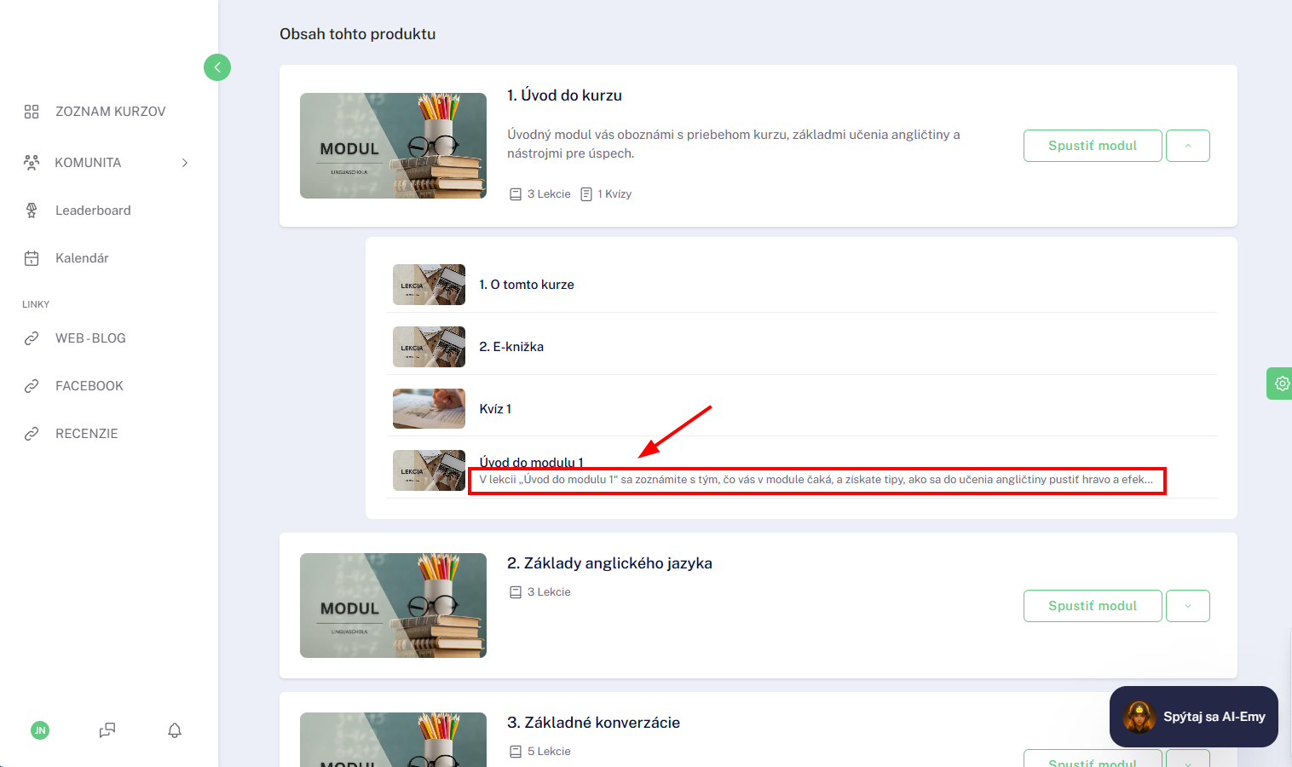Viewport: 1292px width, 767px height.
Task: Open the WEB-BLOG link
Action: (x=90, y=338)
